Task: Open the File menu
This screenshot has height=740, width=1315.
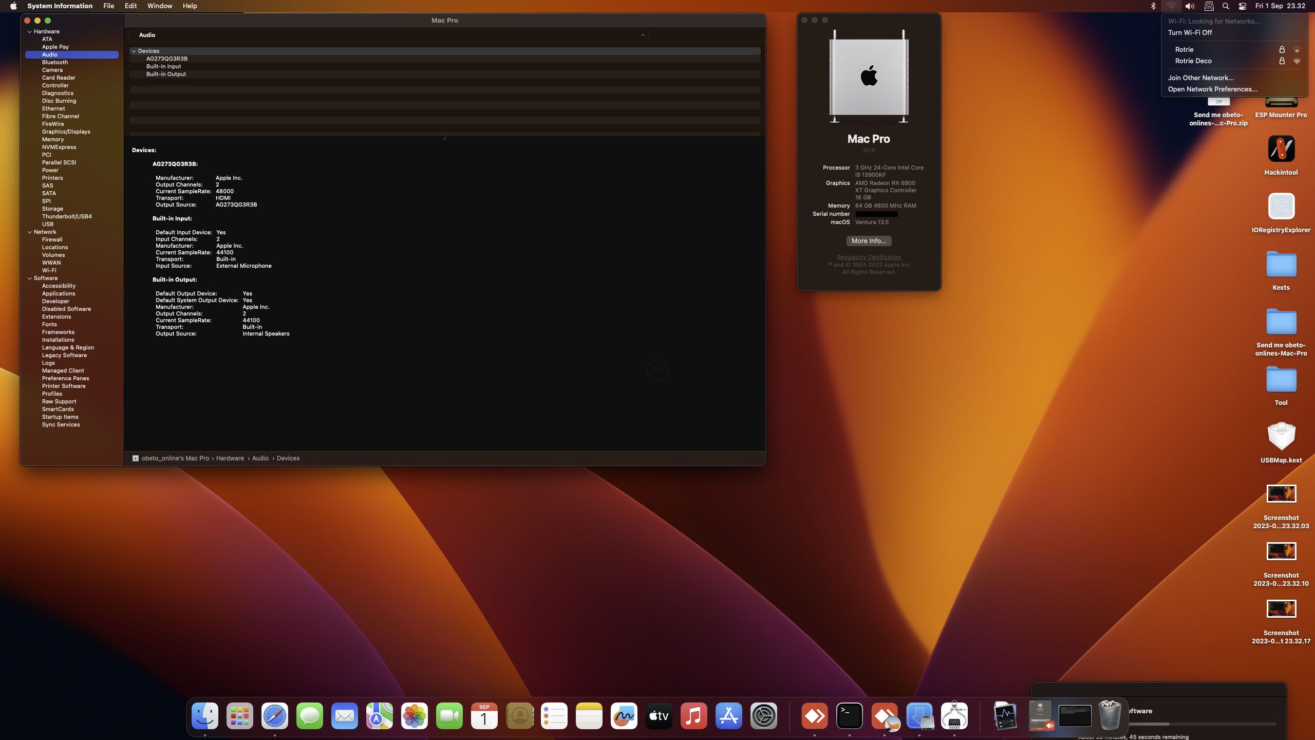Action: [108, 6]
